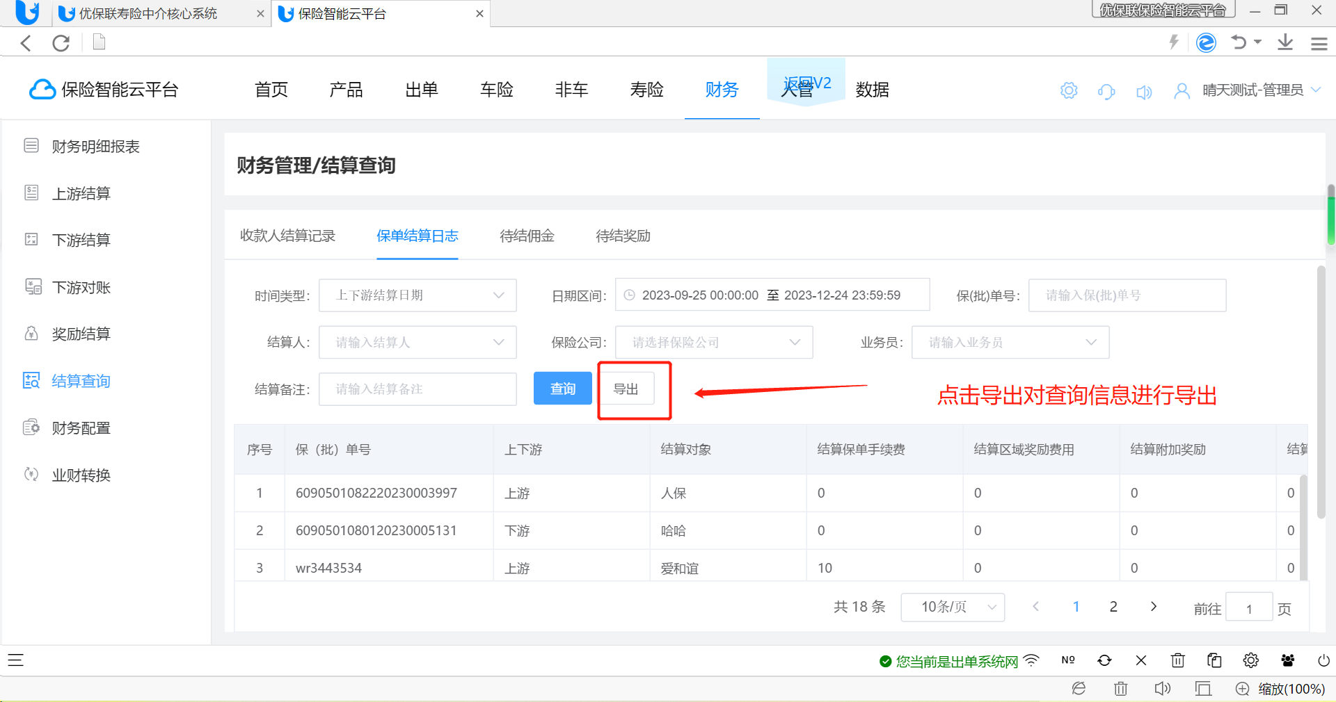This screenshot has height=702, width=1336.
Task: Click the zoom plus icon beside 缩放(100%)
Action: (x=1242, y=689)
